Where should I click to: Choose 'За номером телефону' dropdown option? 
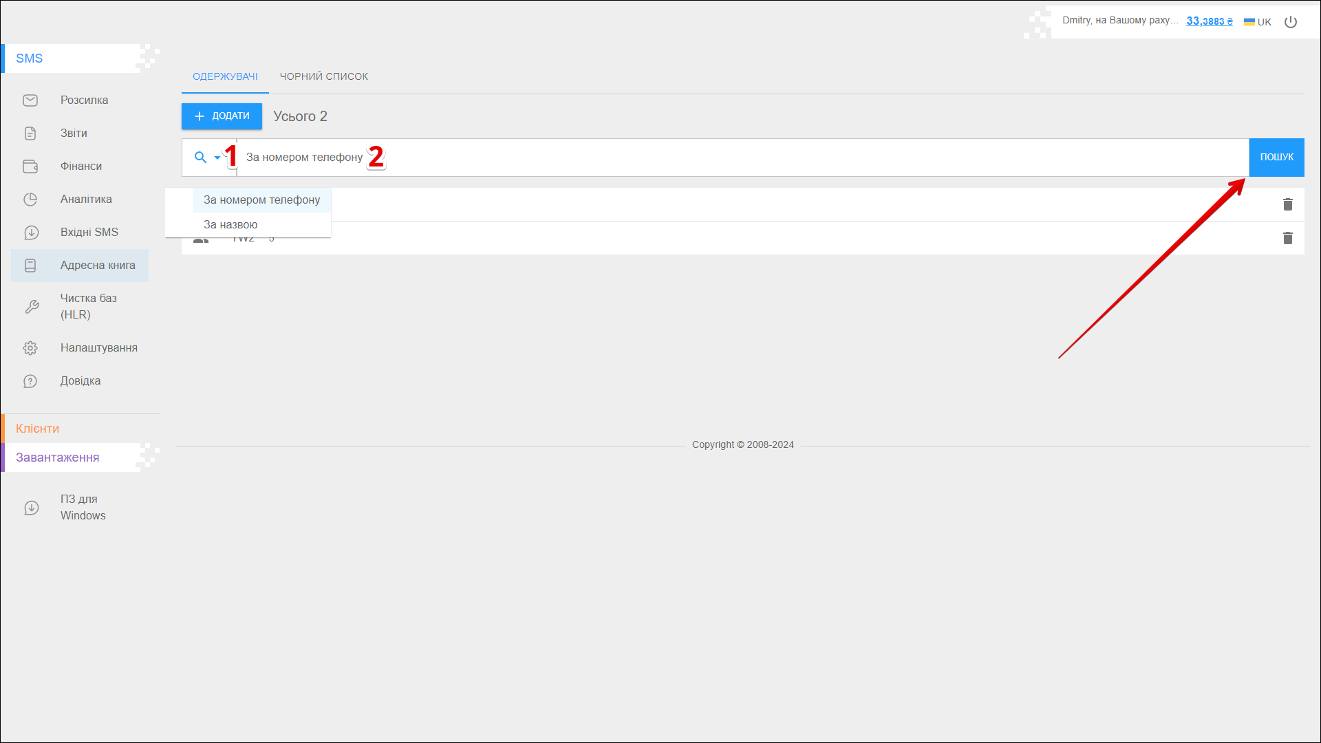(x=261, y=200)
